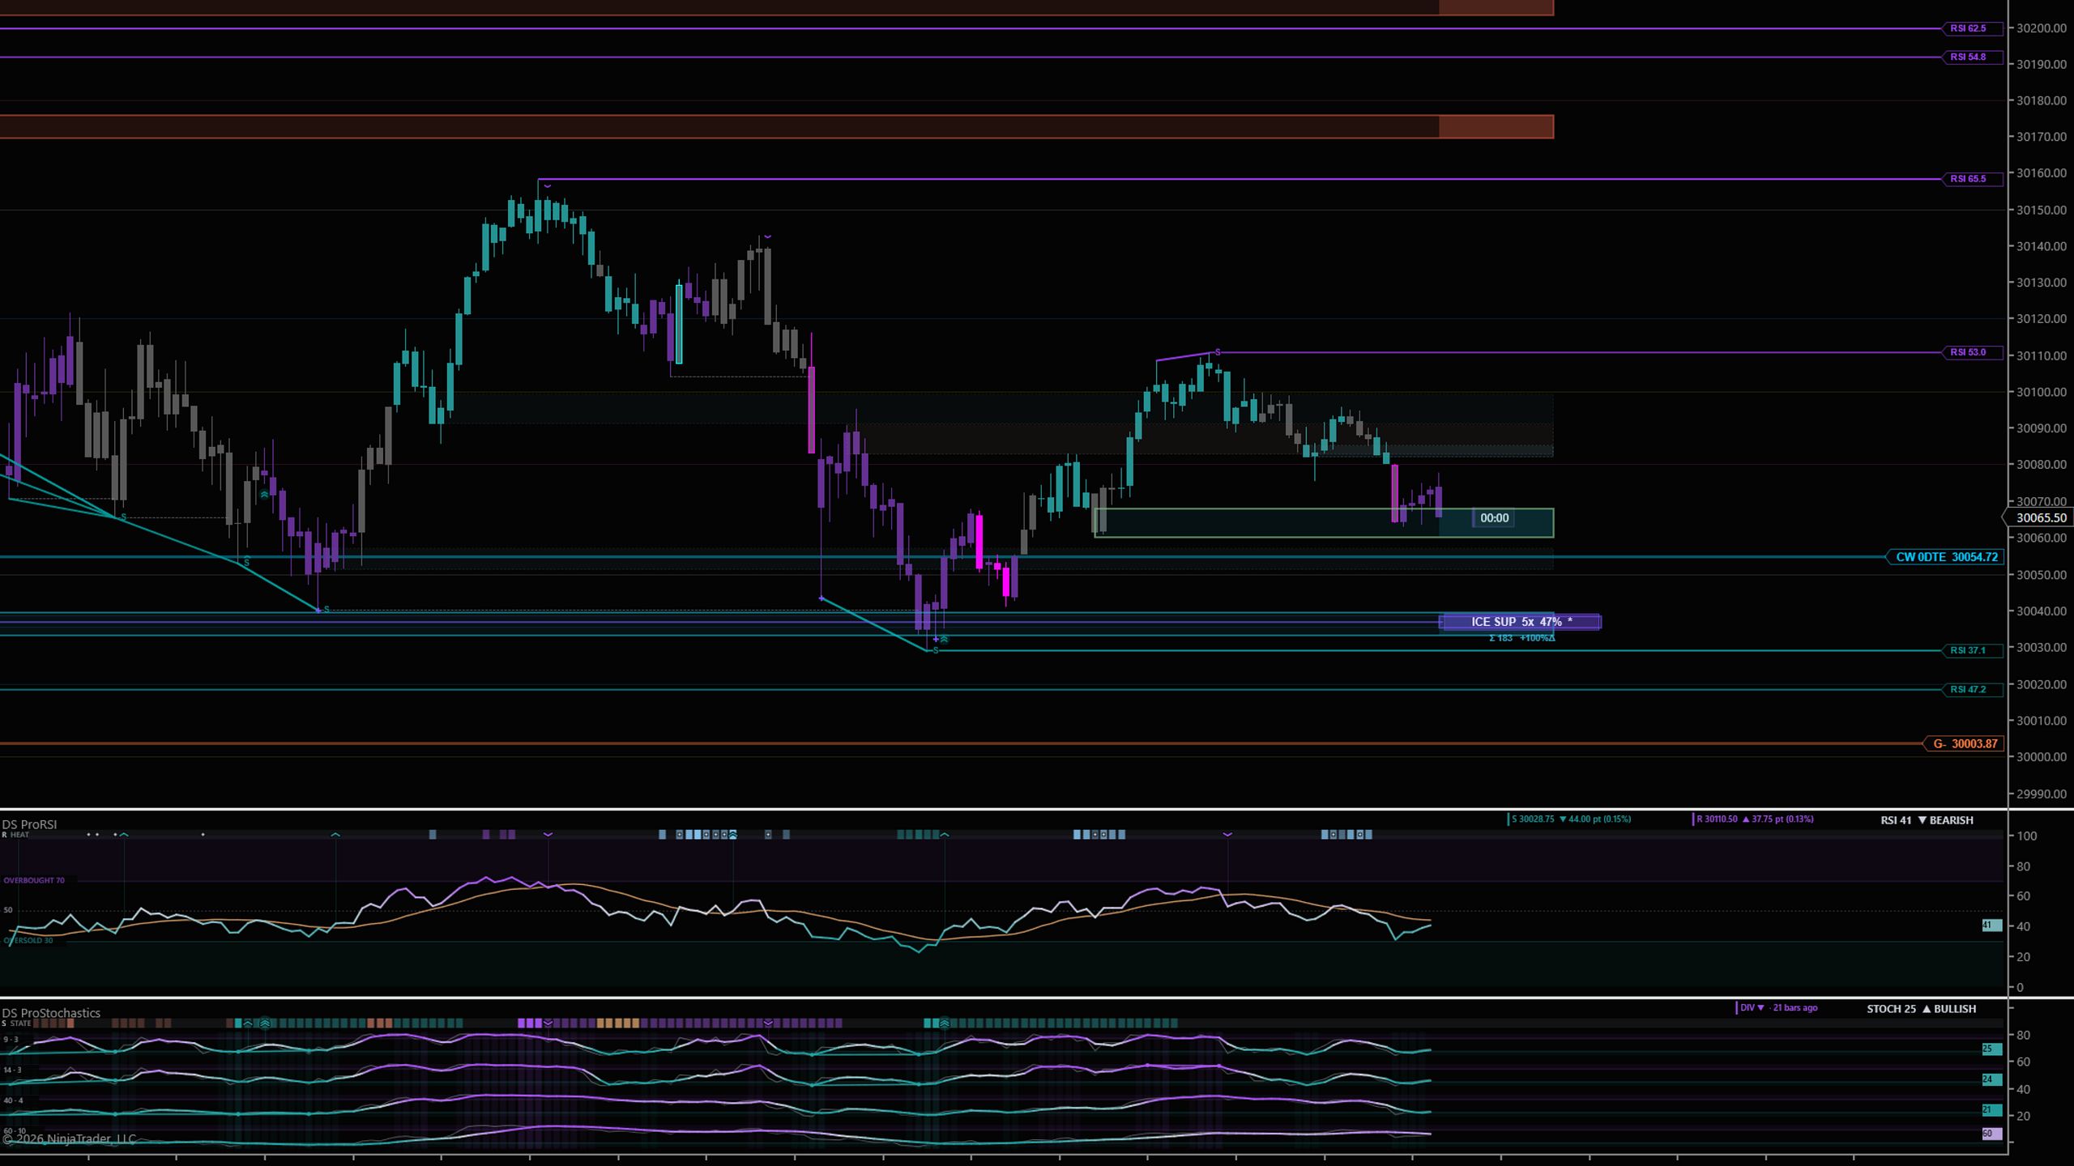This screenshot has width=2074, height=1166.
Task: Click the stochastic value marker 25
Action: coord(1991,1049)
